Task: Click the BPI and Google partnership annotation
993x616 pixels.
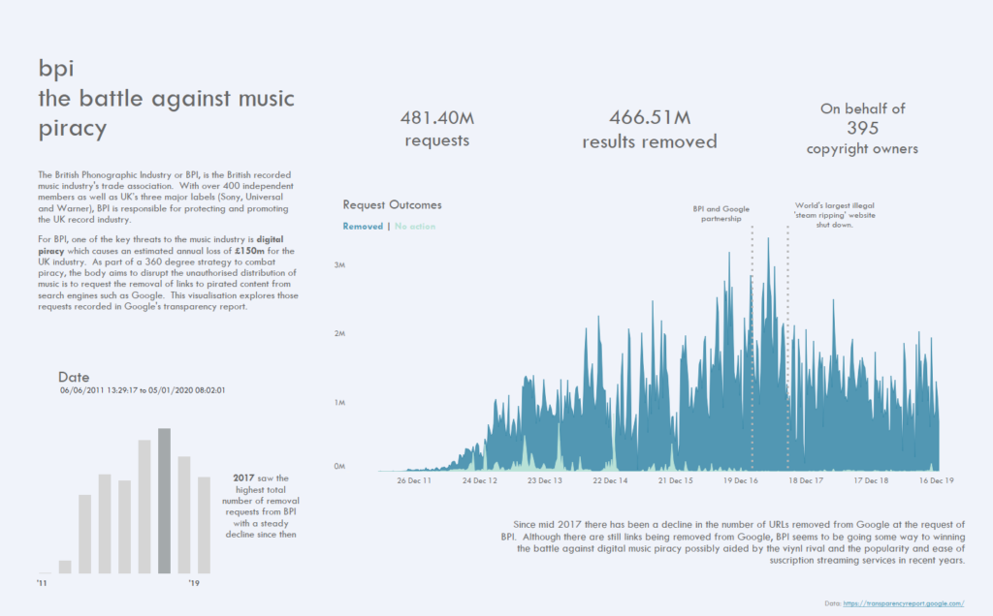Action: pos(721,213)
